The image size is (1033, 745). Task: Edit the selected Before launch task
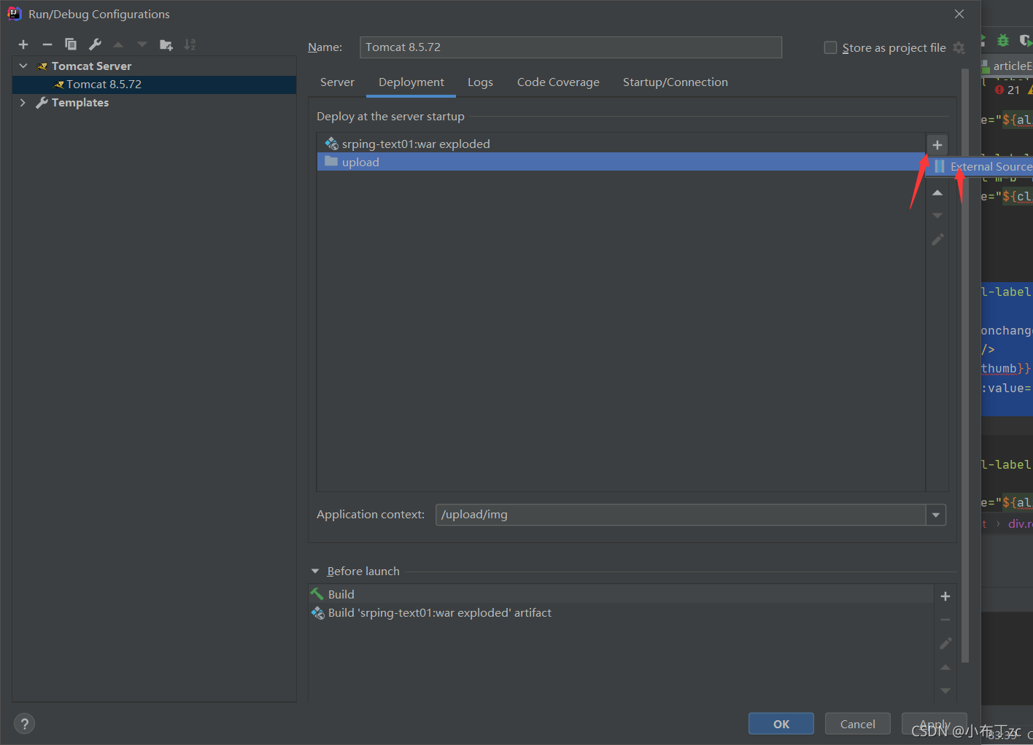(945, 643)
